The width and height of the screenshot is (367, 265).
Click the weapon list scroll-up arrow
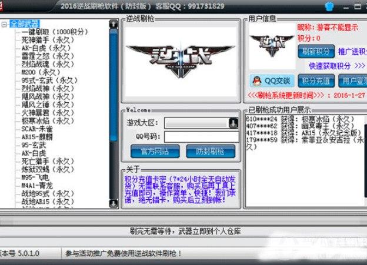pyautogui.click(x=114, y=24)
